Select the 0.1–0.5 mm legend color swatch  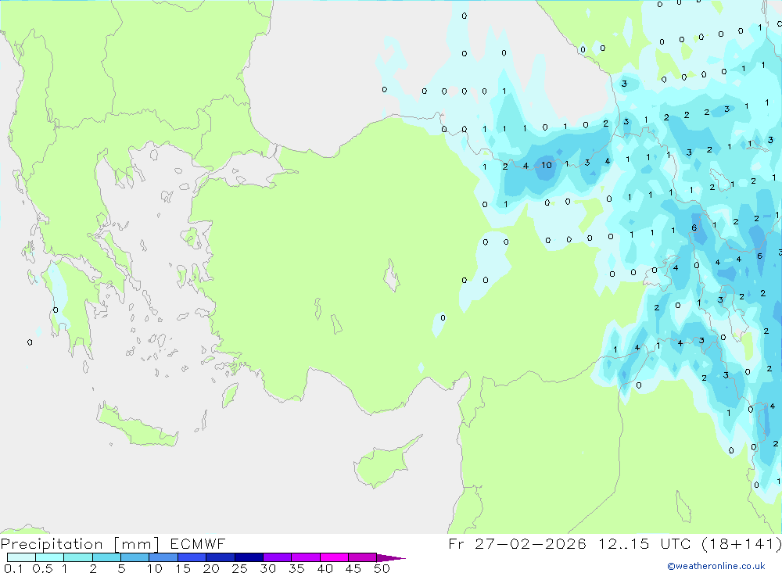tap(21, 557)
